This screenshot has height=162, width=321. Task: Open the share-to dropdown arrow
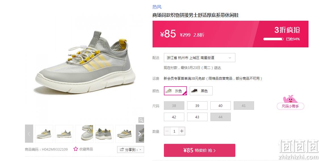tap(140, 150)
